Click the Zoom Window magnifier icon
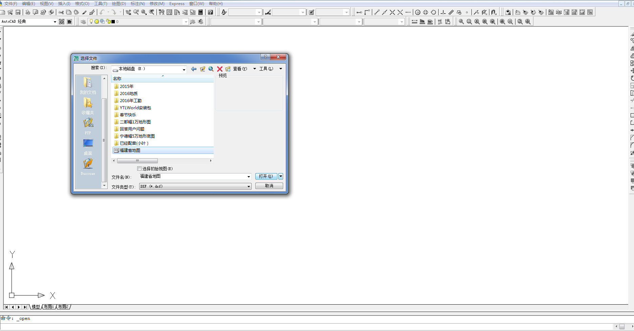This screenshot has height=331, width=634. tap(461, 22)
